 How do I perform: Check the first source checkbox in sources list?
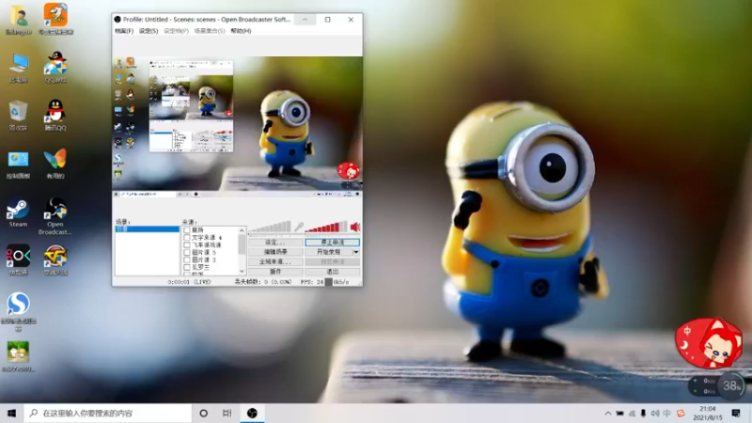coord(187,230)
